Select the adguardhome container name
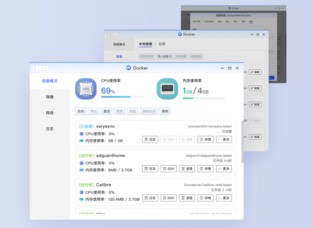This screenshot has height=228, width=313. pyautogui.click(x=111, y=156)
